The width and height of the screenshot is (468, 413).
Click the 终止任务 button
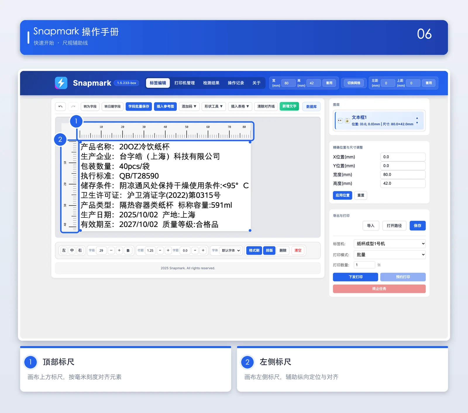click(379, 289)
